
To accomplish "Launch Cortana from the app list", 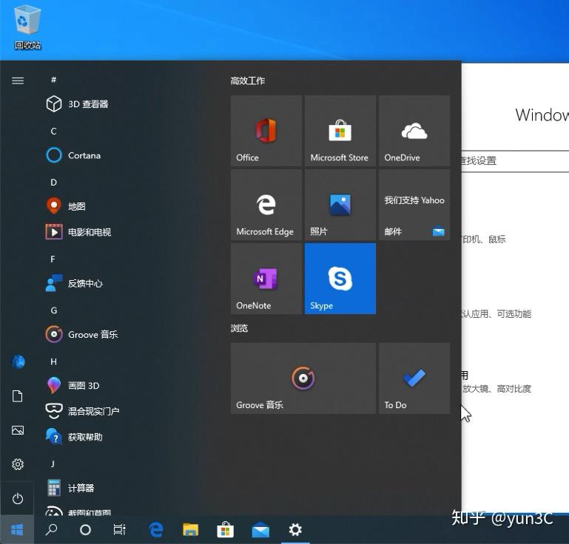I will 74,155.
